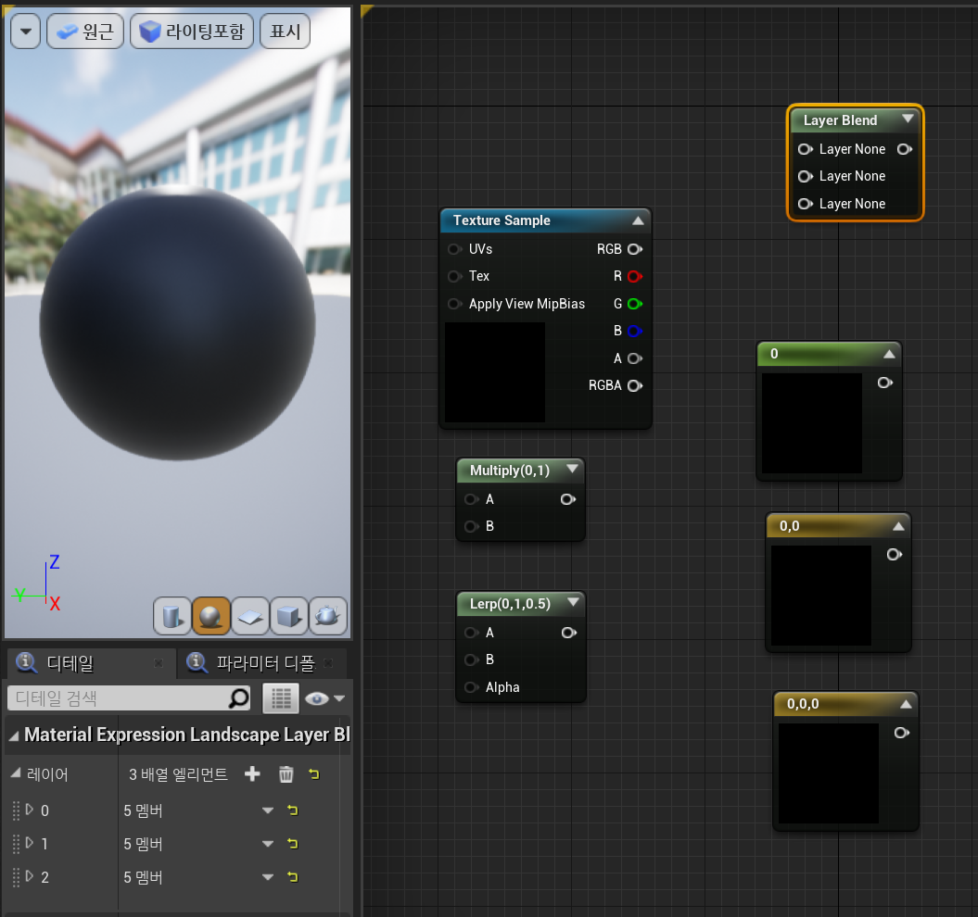The width and height of the screenshot is (978, 917).
Task: Select the teapot custom mesh icon
Action: tap(328, 616)
